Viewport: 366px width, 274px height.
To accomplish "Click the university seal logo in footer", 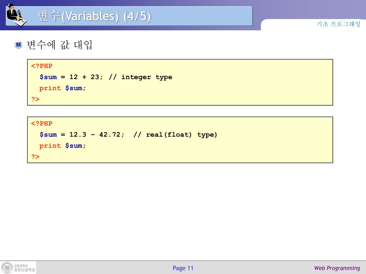I will (7, 268).
